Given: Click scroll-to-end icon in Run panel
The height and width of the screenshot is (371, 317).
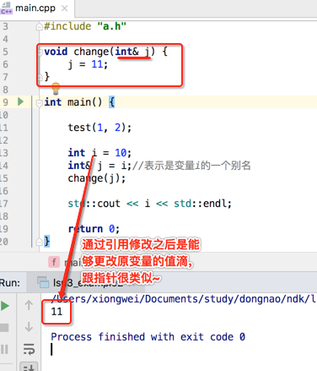Looking at the screenshot, I should pyautogui.click(x=29, y=367).
